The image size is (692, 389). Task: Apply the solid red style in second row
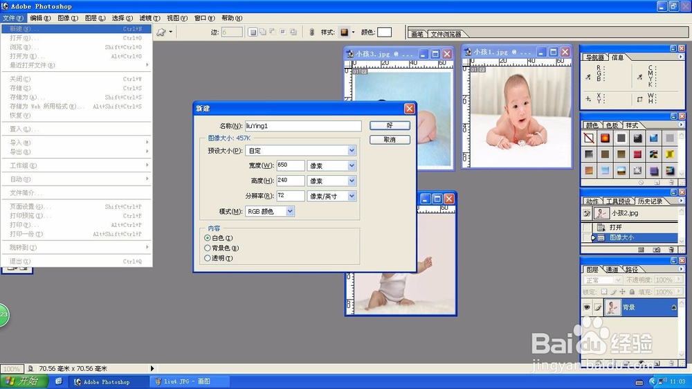click(637, 154)
